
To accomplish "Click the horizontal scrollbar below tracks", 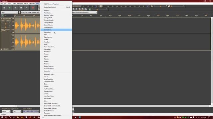I will (113, 106).
